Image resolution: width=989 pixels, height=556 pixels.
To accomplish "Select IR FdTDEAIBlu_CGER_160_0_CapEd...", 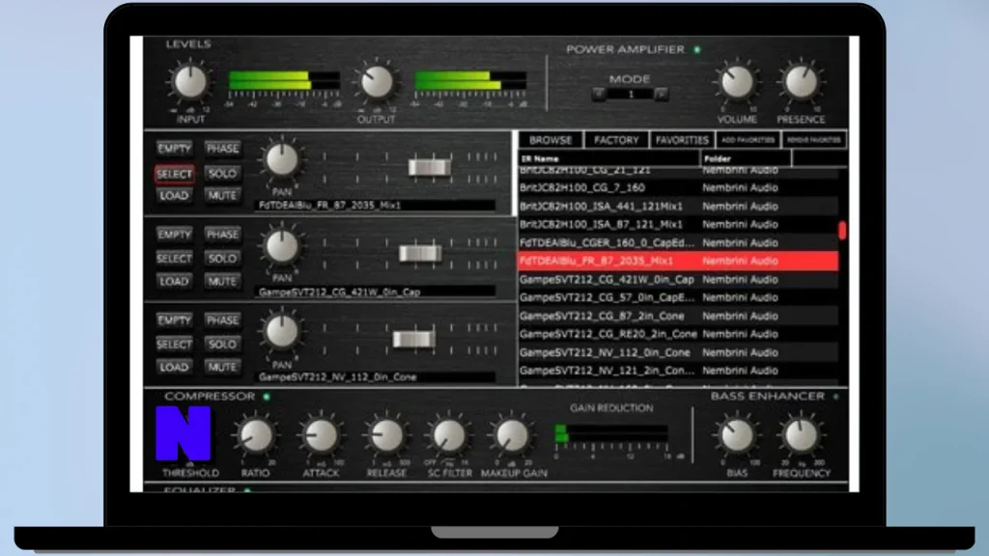I will pos(679,242).
